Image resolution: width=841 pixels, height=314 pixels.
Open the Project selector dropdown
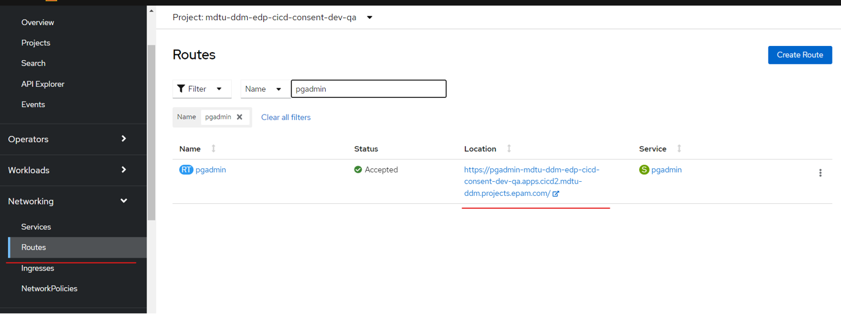coord(273,18)
